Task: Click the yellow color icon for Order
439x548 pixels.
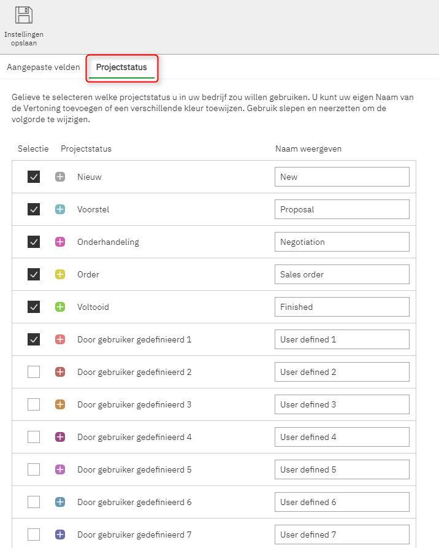Action: [x=60, y=274]
